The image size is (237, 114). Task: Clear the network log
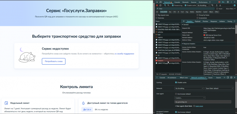tap(160, 5)
